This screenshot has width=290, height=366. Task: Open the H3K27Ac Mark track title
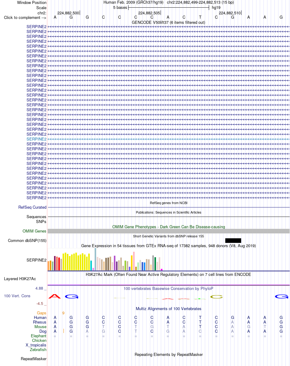point(169,274)
